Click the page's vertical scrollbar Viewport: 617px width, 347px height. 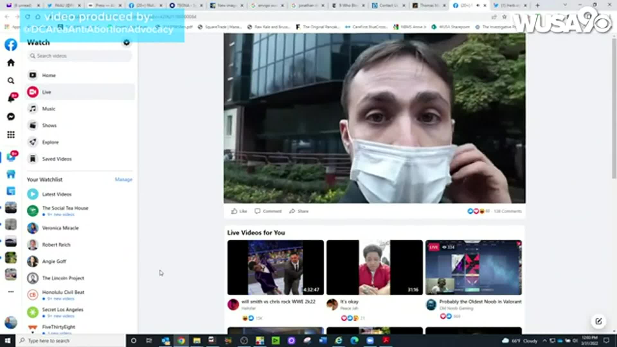(x=614, y=109)
